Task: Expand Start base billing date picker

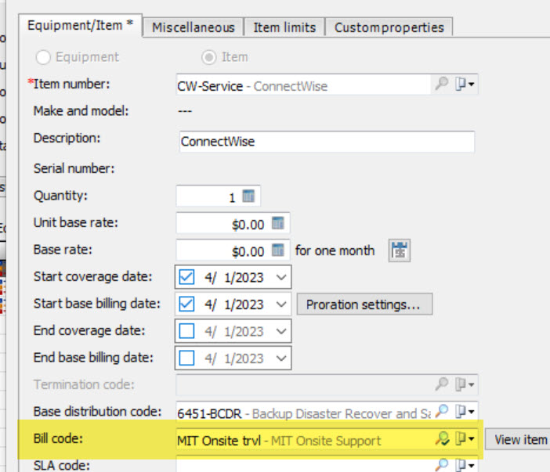Action: tap(281, 304)
